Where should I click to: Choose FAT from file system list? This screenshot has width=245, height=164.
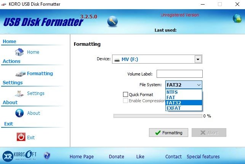184,97
